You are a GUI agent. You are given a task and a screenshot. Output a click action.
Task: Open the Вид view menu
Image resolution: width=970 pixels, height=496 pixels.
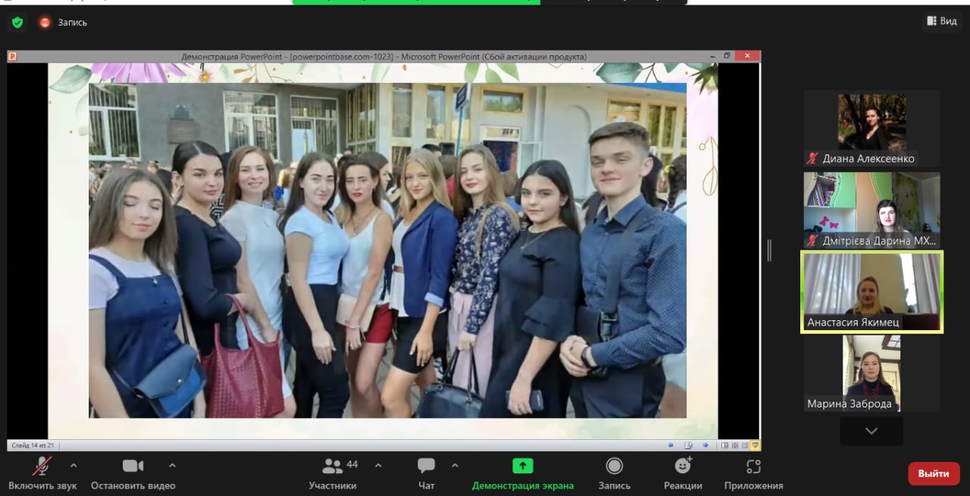click(941, 21)
